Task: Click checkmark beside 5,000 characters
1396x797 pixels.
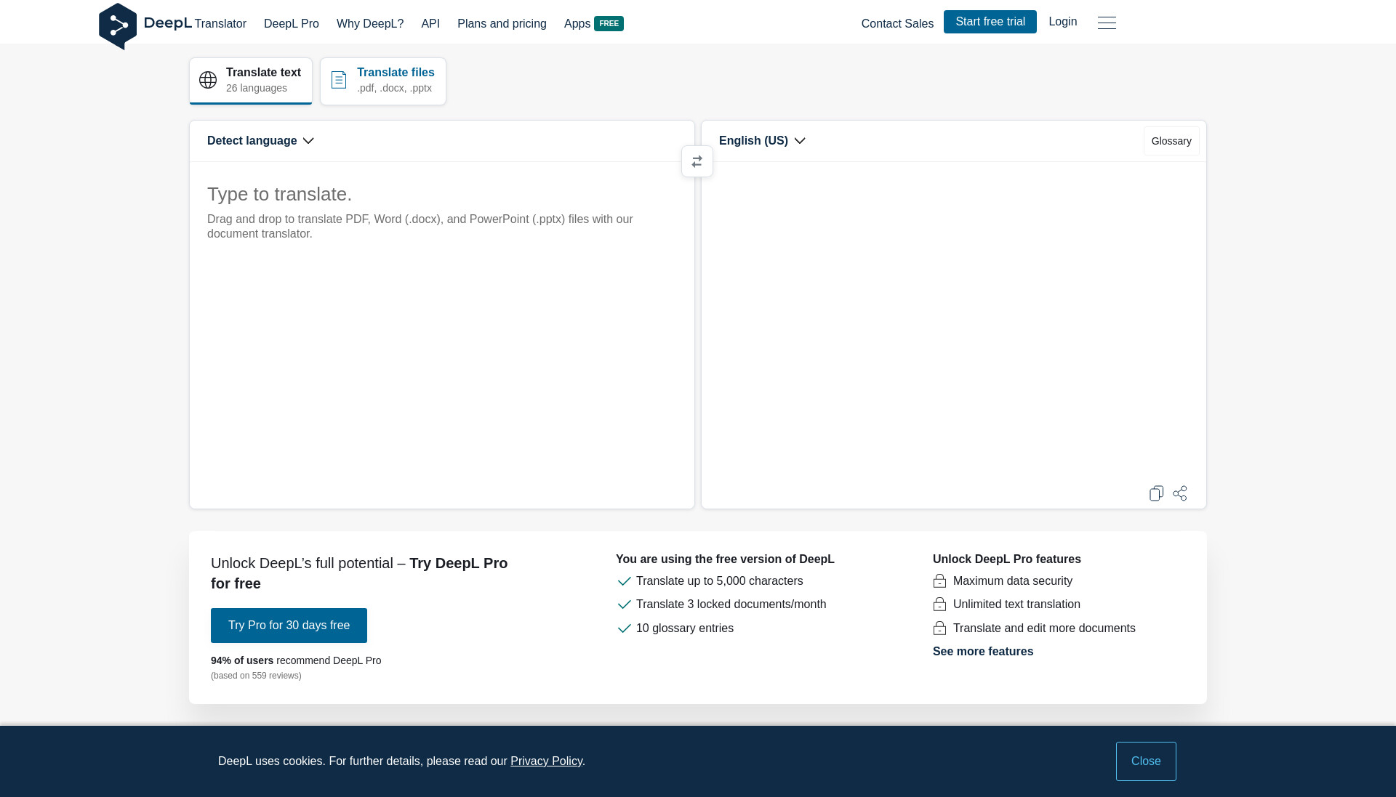Action: pyautogui.click(x=624, y=581)
